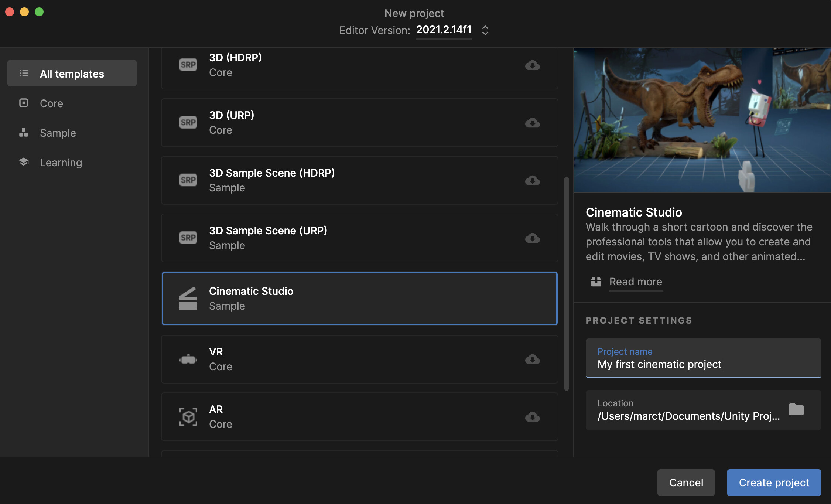Click the Core category square icon
The height and width of the screenshot is (504, 831).
tap(24, 103)
